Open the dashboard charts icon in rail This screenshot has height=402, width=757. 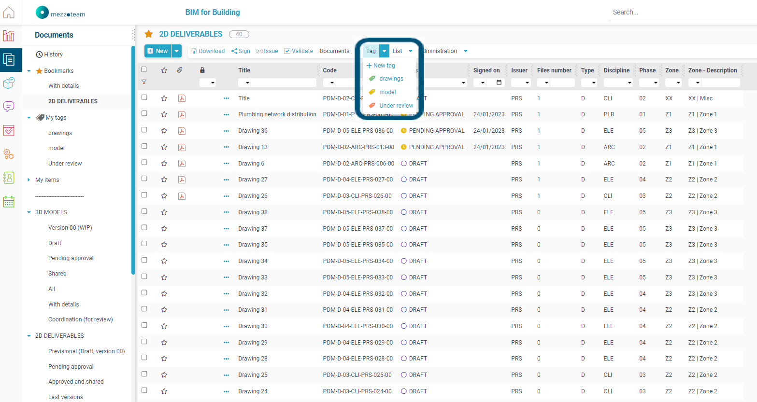pos(9,36)
